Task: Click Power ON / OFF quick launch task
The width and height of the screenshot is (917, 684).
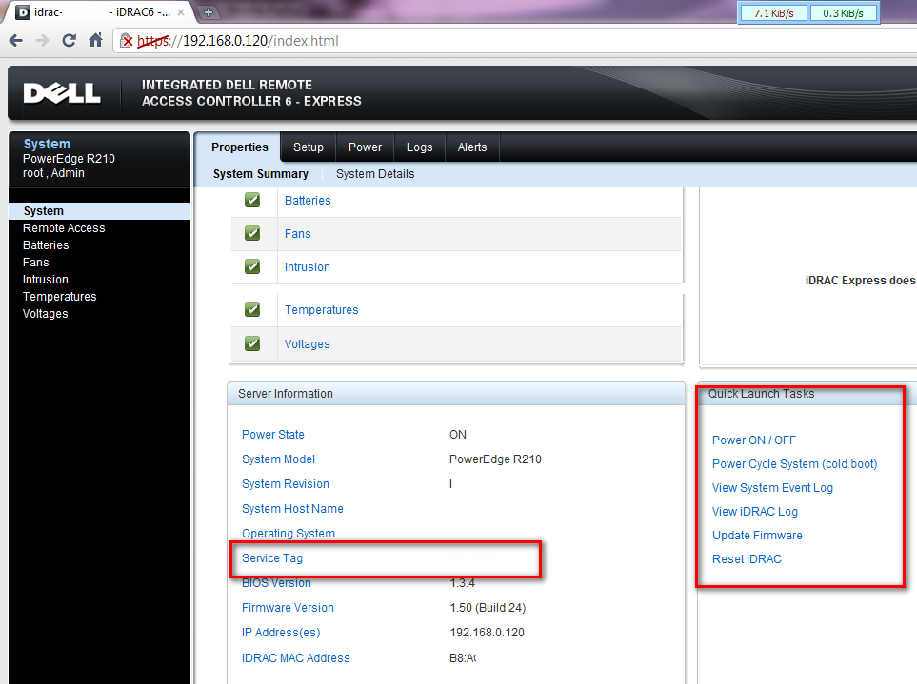Action: [x=754, y=440]
